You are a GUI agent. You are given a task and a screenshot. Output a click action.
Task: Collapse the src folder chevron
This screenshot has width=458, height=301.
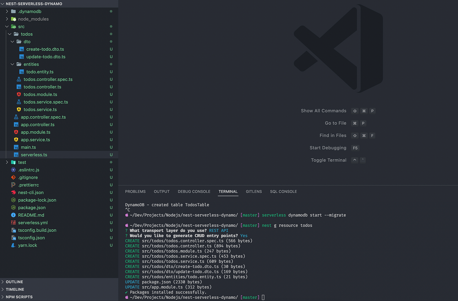7,27
